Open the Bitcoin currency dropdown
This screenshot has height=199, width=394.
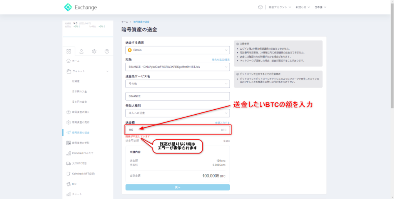point(178,50)
